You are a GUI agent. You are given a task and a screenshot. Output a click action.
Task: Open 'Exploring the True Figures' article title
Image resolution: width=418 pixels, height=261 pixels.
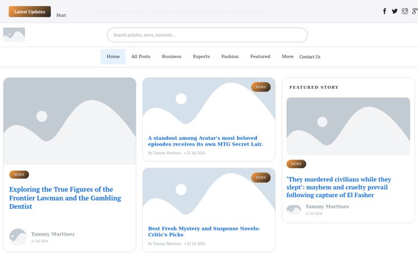click(x=65, y=198)
